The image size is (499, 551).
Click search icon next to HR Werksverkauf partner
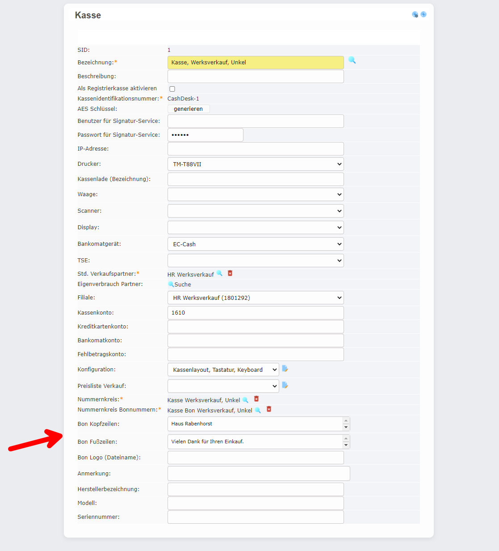pos(219,273)
